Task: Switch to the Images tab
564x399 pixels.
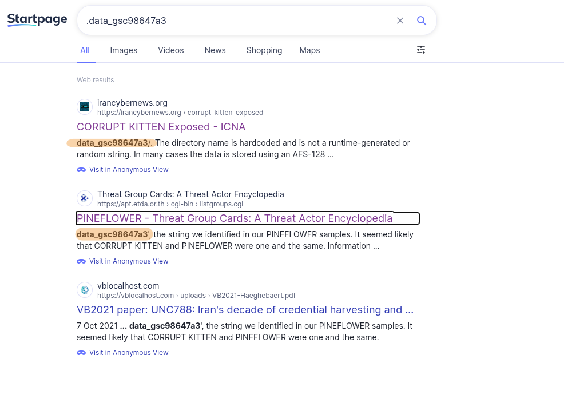Action: pos(124,50)
